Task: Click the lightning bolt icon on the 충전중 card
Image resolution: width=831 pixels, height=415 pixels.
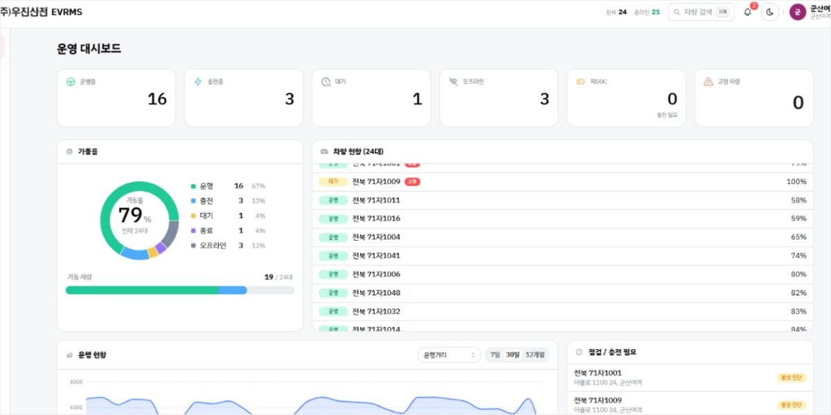Action: tap(198, 82)
